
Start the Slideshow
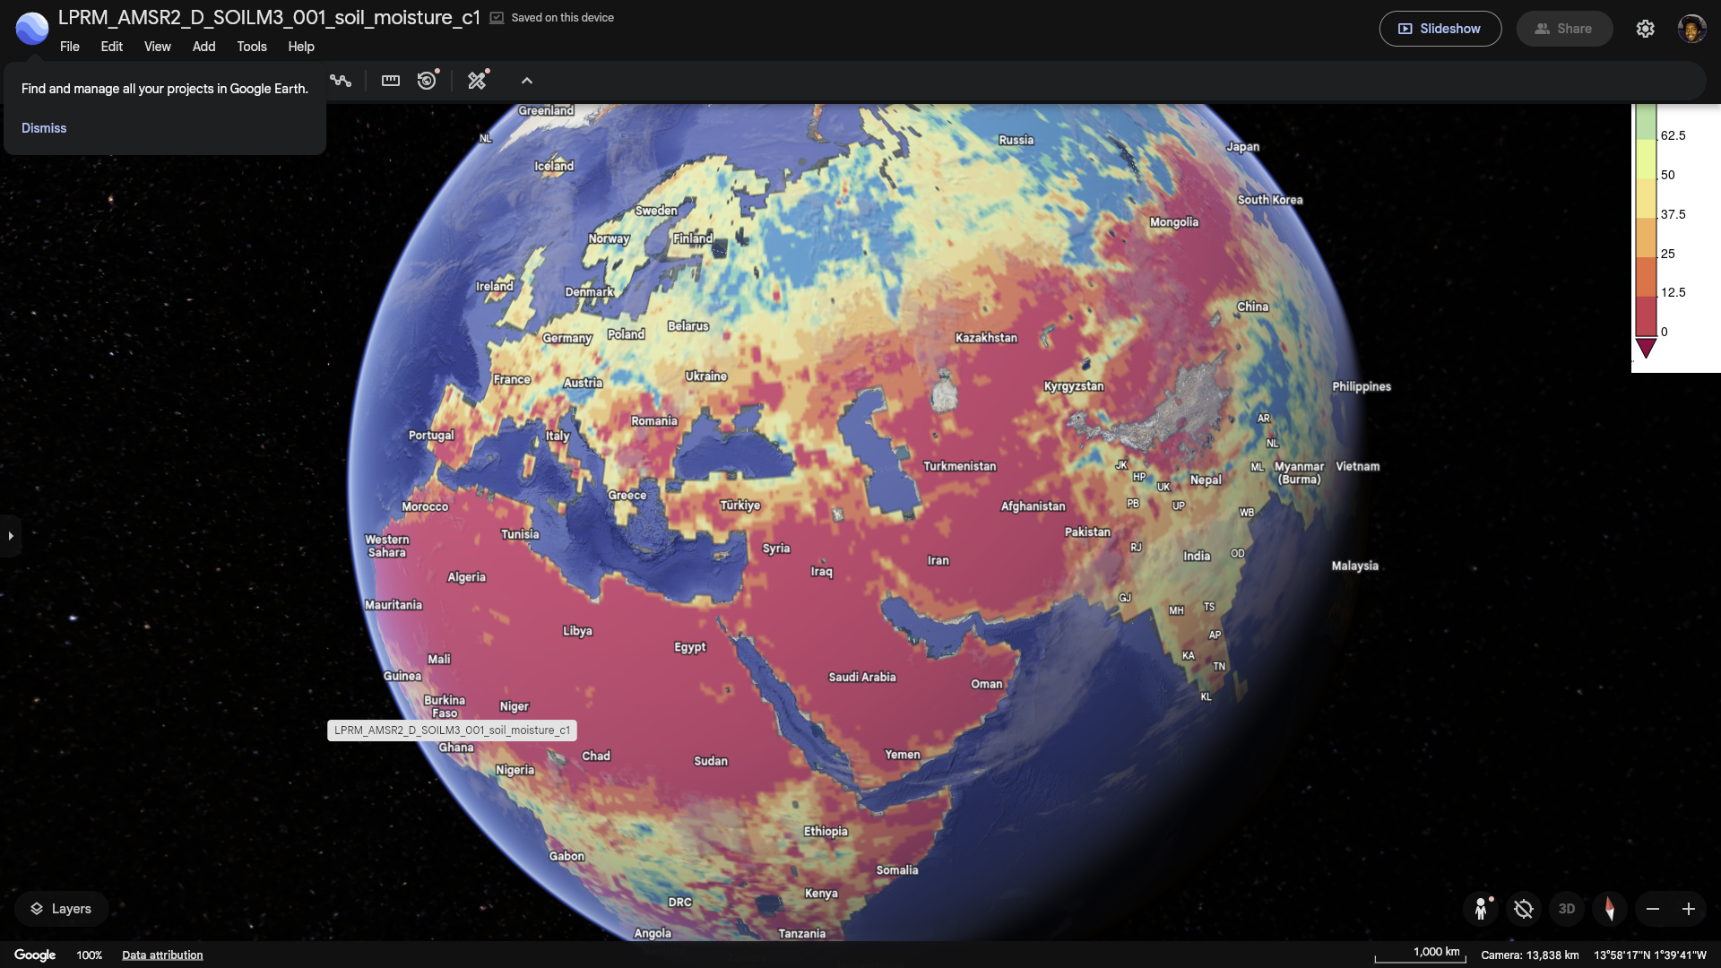pos(1440,29)
